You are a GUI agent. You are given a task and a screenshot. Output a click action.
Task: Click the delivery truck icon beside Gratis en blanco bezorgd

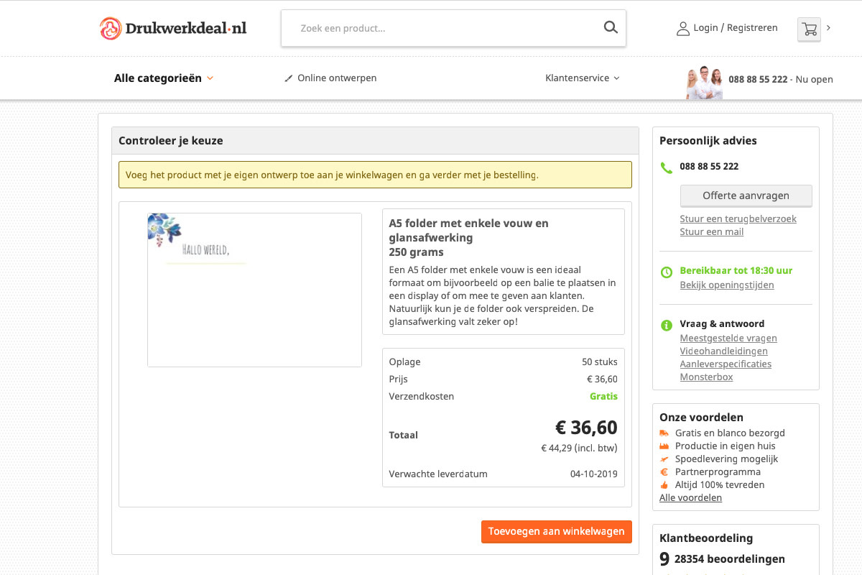pos(664,433)
